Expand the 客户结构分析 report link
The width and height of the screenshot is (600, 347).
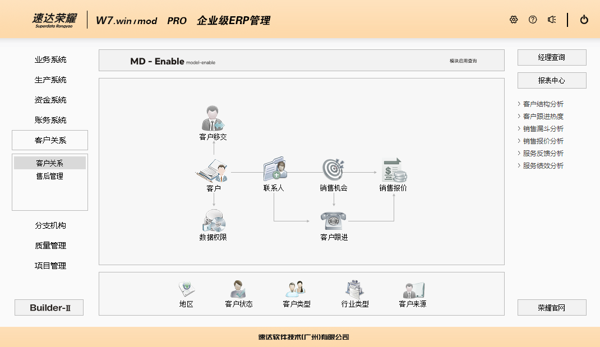543,104
